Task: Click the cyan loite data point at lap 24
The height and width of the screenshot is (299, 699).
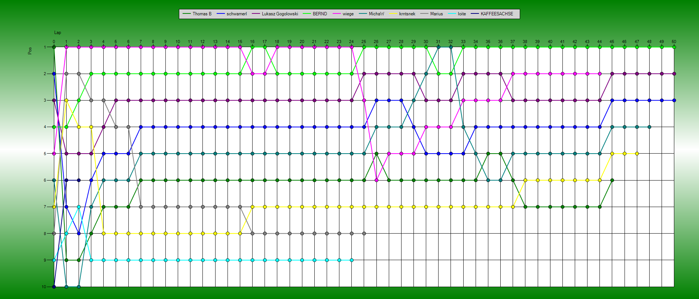Action: point(351,260)
